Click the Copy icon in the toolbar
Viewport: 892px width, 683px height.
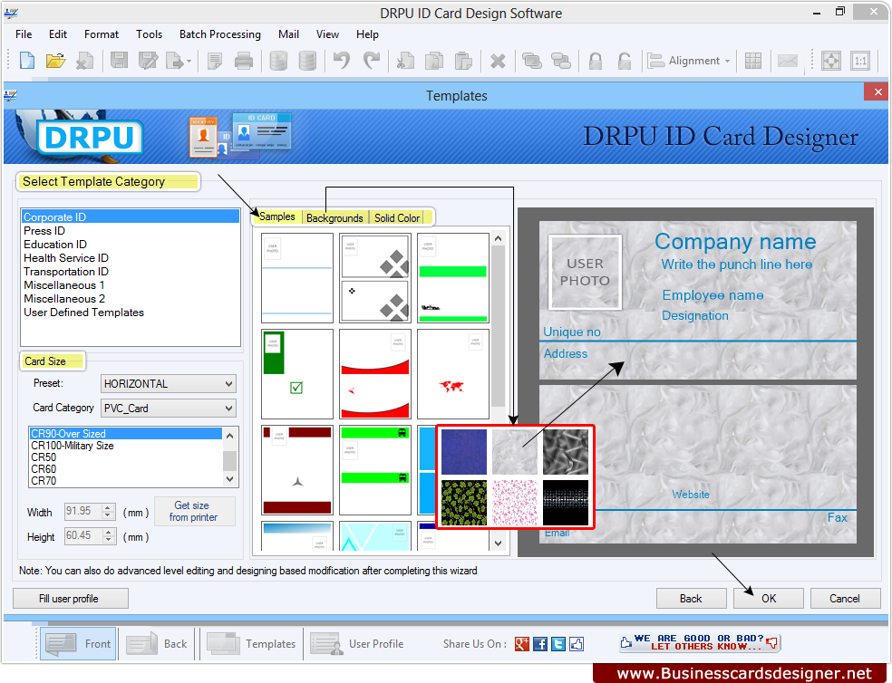click(434, 61)
